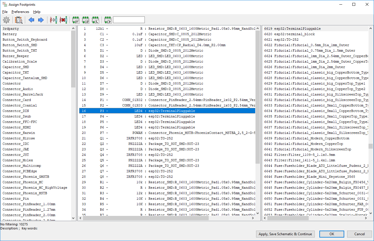
Task: Open the Help menu
Action: click(x=37, y=12)
